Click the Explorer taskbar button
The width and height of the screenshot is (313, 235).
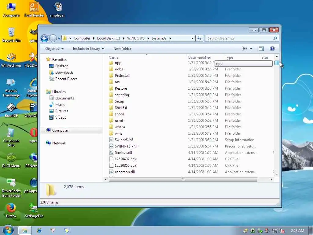click(x=25, y=231)
